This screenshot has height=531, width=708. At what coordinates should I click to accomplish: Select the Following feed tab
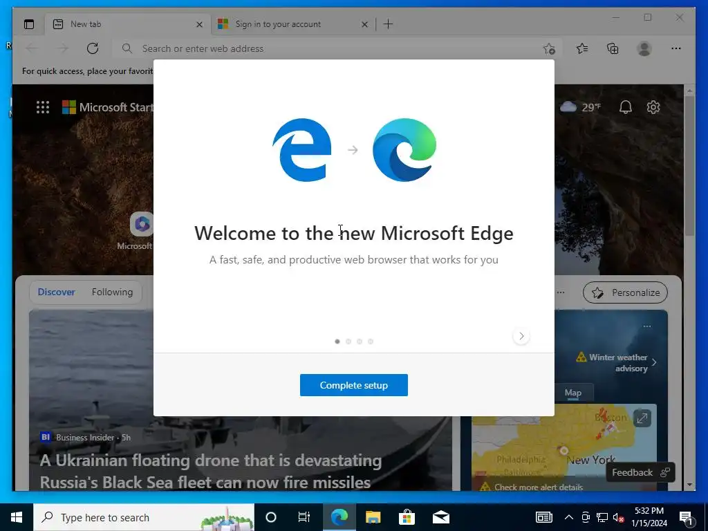(113, 292)
